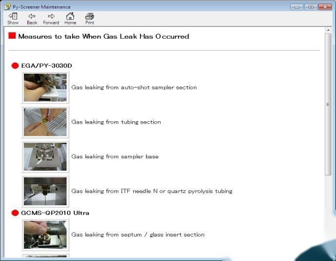Select 'Gas leaking from tubing section'

tap(116, 122)
